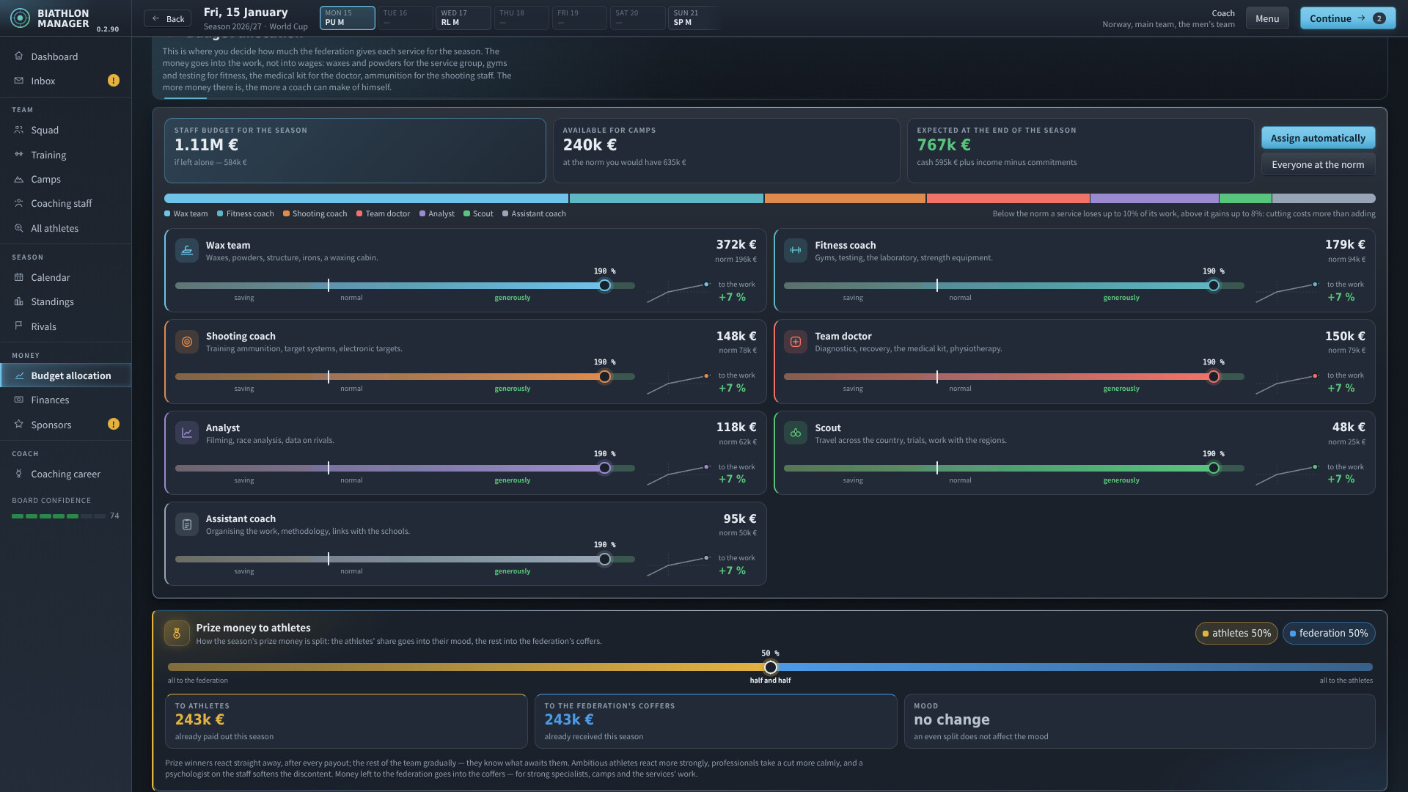
Task: Click the Scout budget slider handle
Action: click(x=1214, y=468)
